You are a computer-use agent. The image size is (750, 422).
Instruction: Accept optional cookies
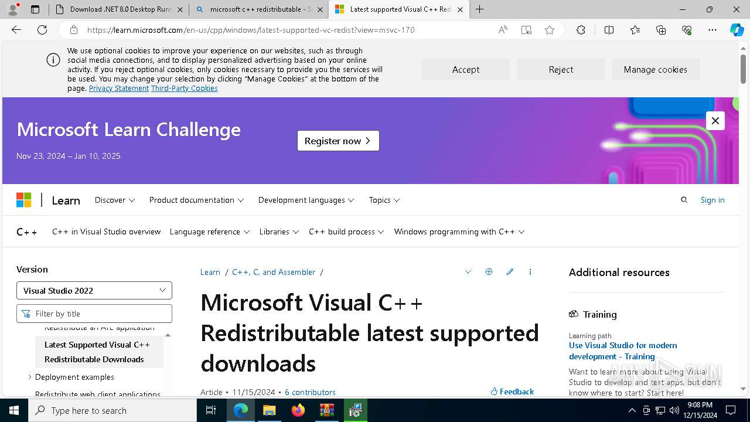[x=466, y=69]
